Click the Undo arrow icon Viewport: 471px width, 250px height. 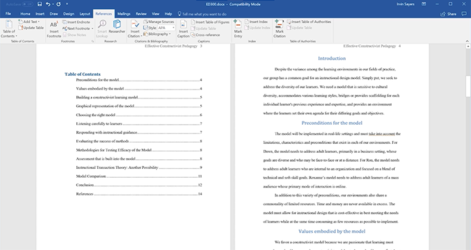click(48, 4)
